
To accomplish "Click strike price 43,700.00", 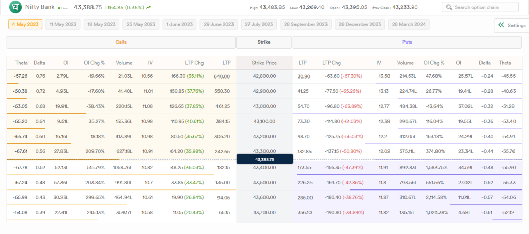I will coord(264,212).
